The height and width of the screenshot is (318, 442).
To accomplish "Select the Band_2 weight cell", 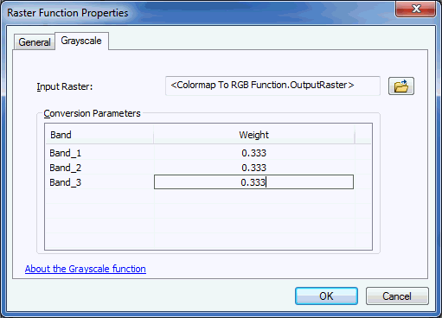I will click(253, 168).
